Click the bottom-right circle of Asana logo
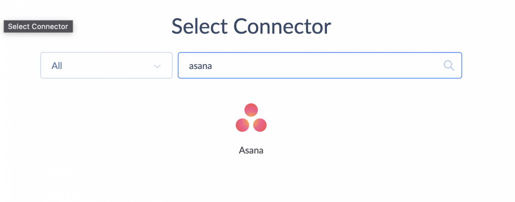Viewport: 515px width, 202px height. pyautogui.click(x=260, y=125)
